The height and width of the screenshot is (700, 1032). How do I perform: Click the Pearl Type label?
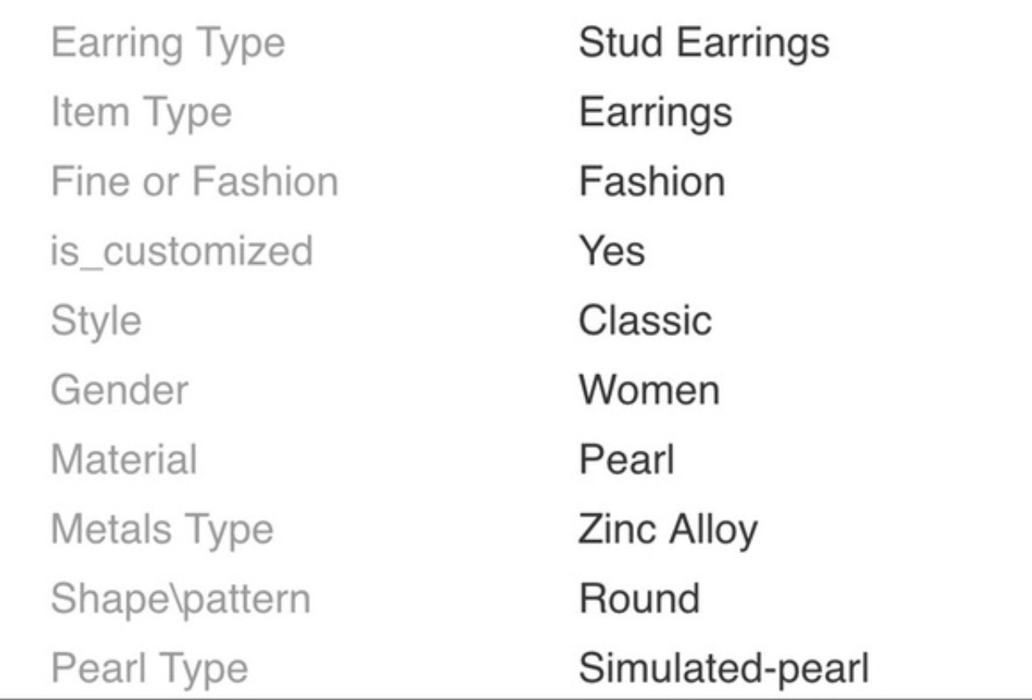149,668
